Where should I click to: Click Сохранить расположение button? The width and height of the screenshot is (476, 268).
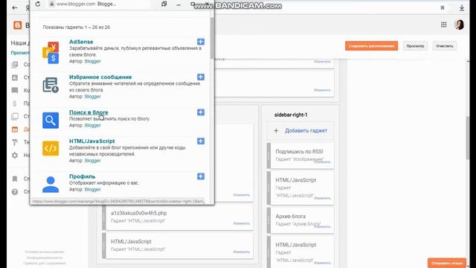tap(371, 46)
